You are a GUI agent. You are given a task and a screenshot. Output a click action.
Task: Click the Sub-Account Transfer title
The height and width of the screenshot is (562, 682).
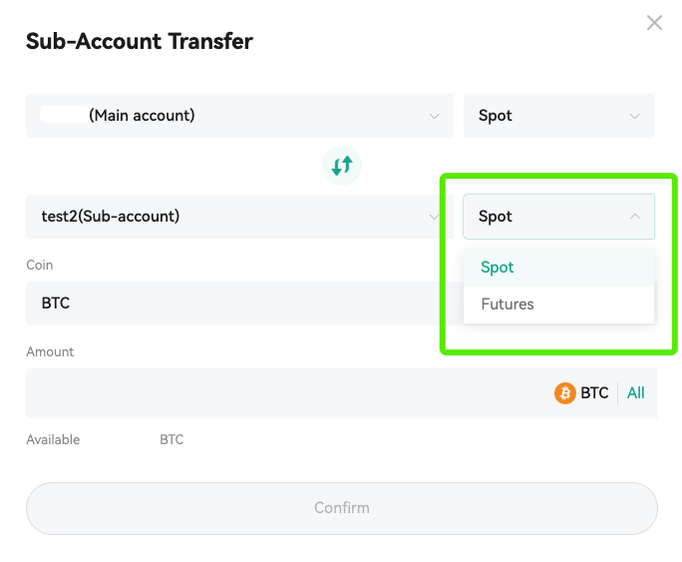point(140,41)
